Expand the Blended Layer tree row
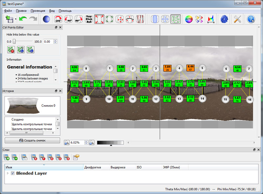 8,173
